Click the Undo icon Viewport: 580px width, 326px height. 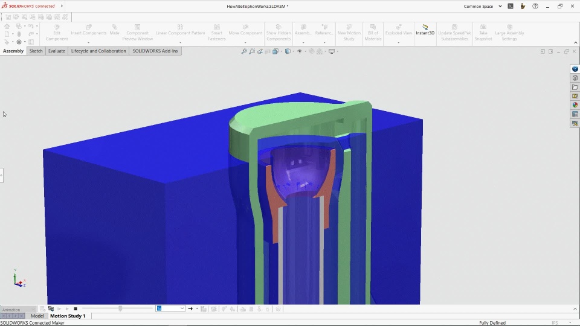[x=31, y=26]
